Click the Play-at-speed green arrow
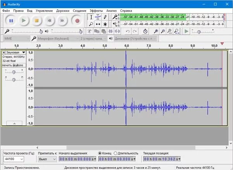The height and width of the screenshot is (170, 233). point(186,31)
